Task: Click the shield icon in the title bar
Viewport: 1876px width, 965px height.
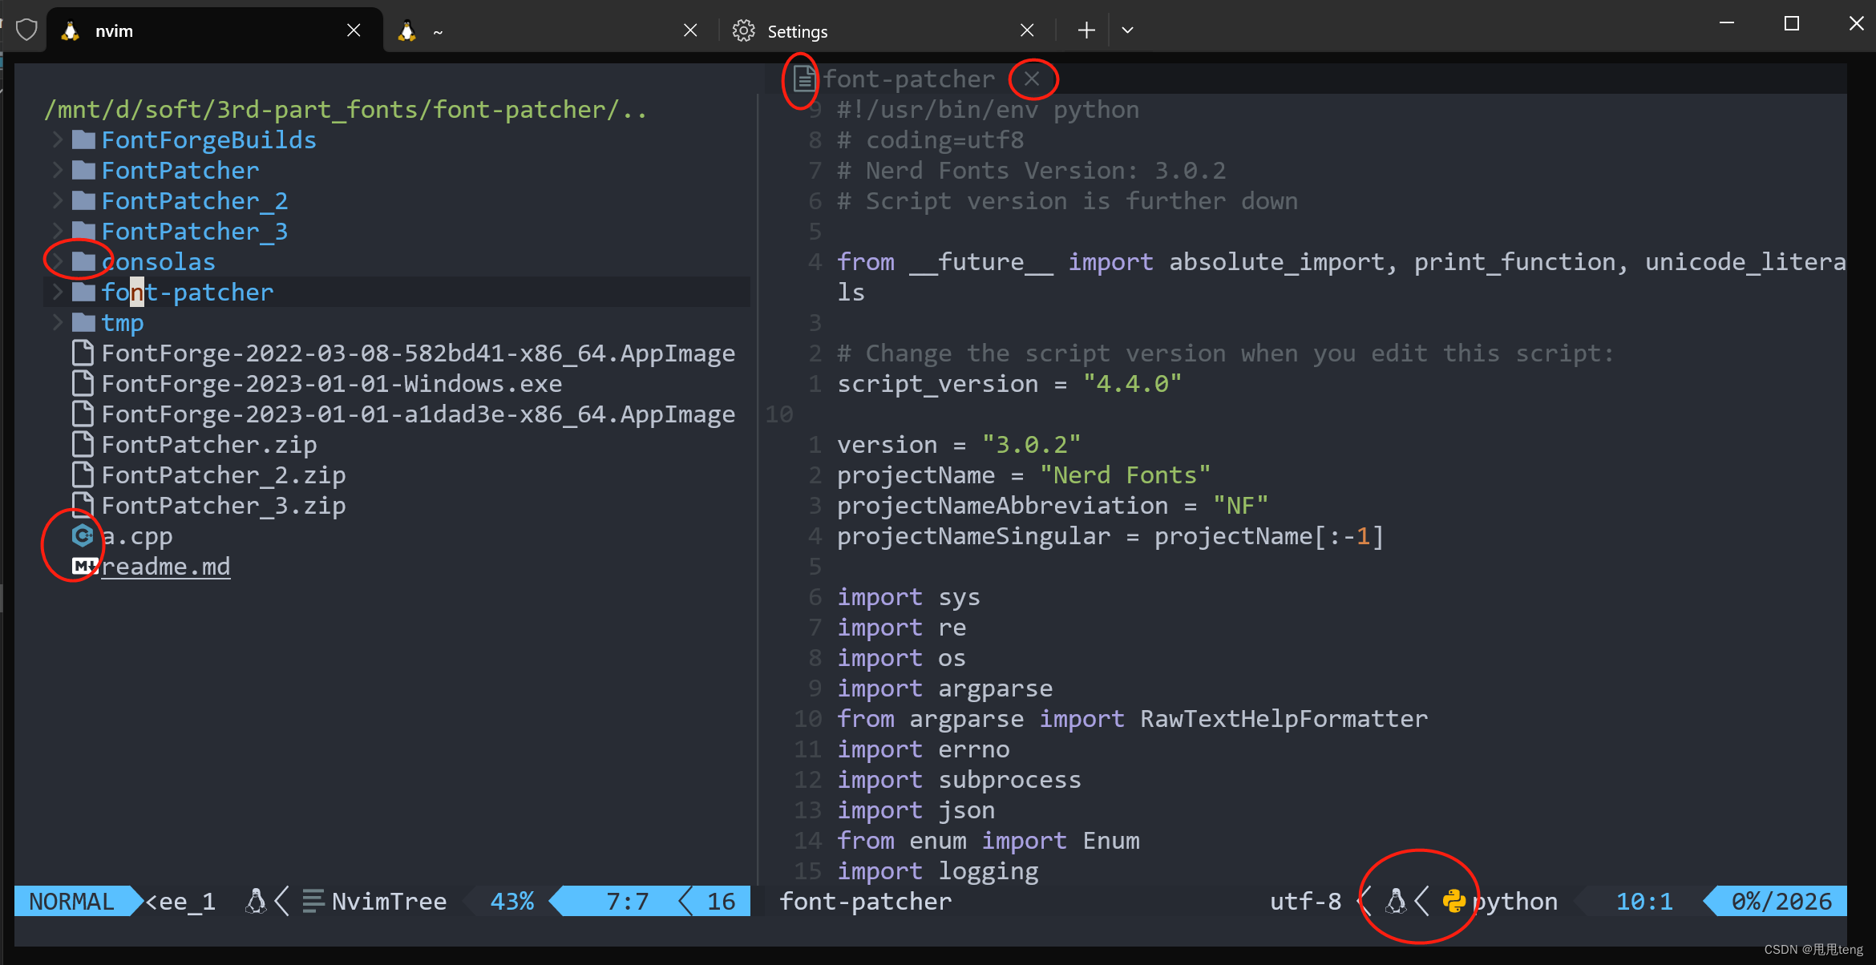Action: pos(26,30)
